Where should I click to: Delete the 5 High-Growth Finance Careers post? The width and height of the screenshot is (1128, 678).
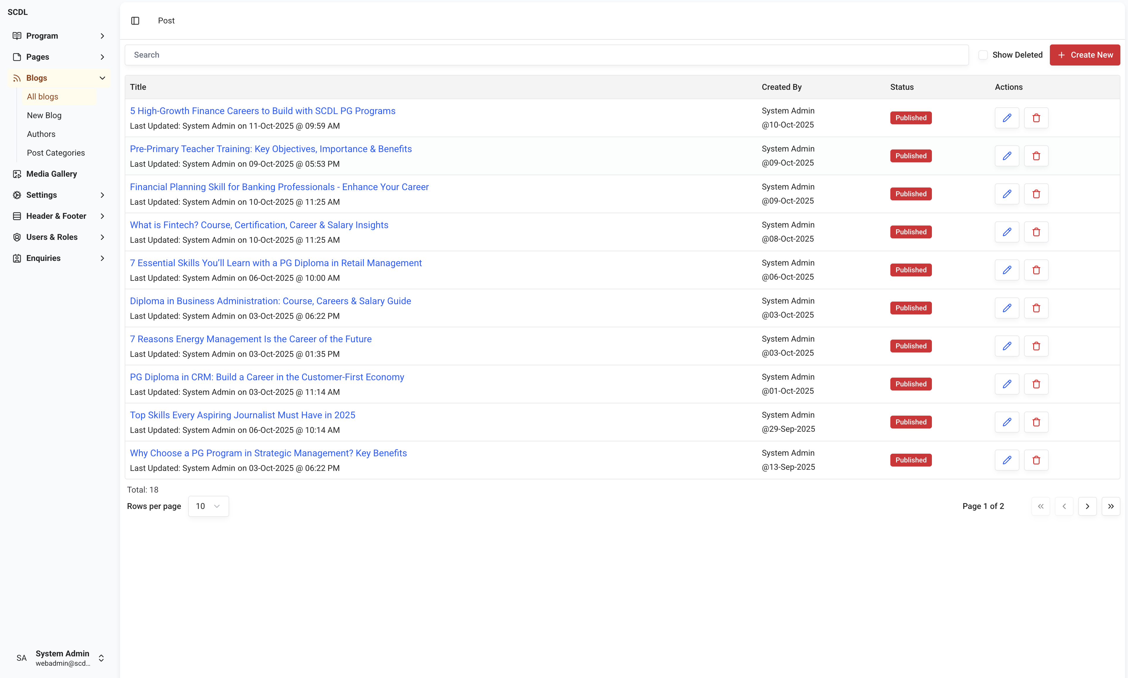pyautogui.click(x=1036, y=118)
